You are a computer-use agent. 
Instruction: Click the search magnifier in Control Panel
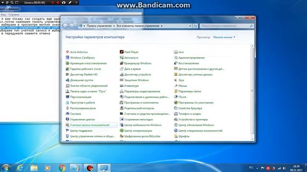[251, 26]
